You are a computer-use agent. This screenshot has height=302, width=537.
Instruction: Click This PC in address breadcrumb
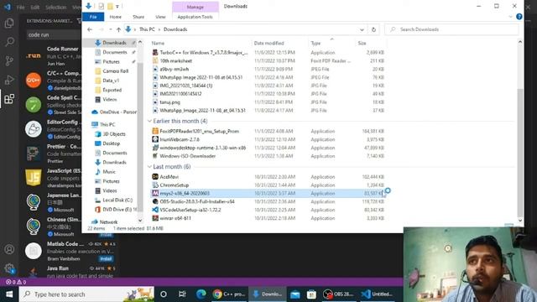click(x=147, y=29)
